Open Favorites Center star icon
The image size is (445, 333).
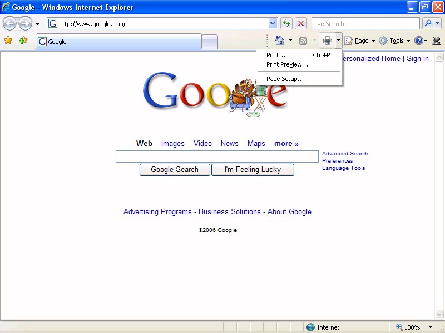(x=8, y=40)
